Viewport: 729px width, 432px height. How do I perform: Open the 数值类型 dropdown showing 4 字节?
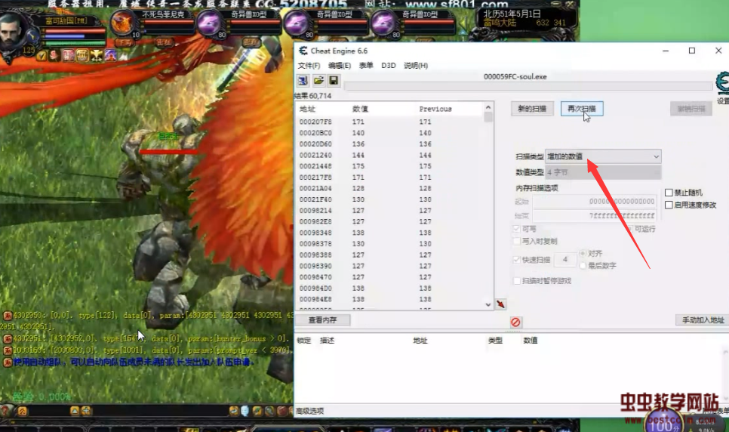tap(603, 172)
